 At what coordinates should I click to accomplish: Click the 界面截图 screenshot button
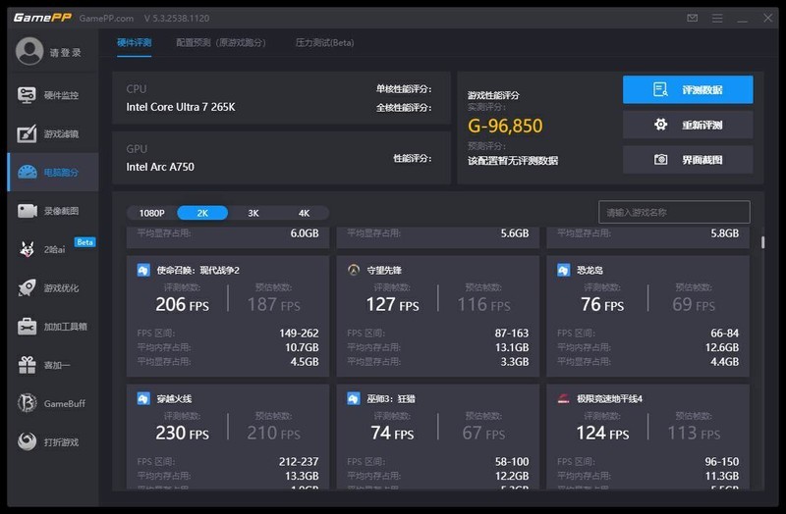click(x=688, y=160)
